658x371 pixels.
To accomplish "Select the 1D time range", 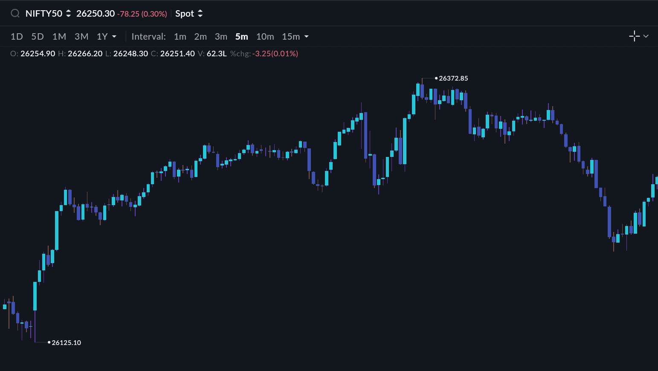I will [17, 37].
